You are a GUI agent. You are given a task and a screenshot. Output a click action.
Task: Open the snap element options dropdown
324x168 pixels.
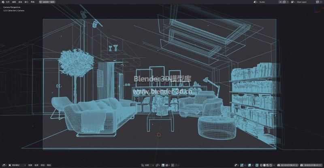click(167, 165)
